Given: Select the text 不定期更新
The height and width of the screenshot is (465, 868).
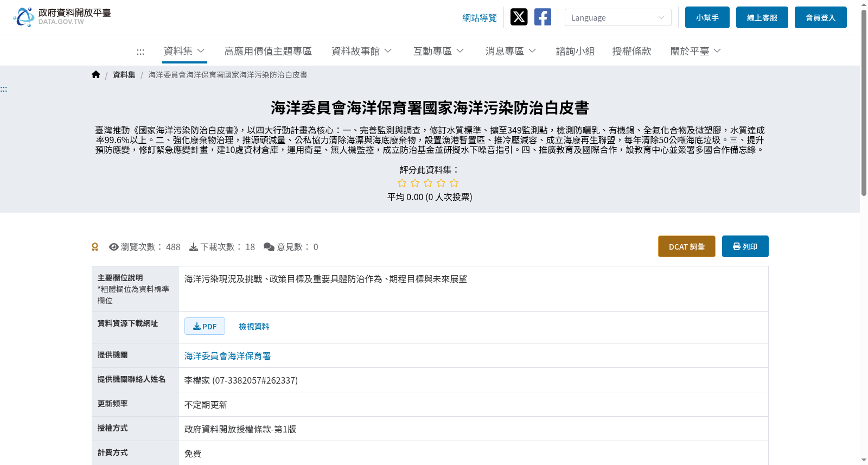Looking at the screenshot, I should pyautogui.click(x=206, y=405).
